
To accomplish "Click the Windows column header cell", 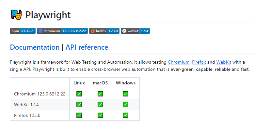I will 126,83.
